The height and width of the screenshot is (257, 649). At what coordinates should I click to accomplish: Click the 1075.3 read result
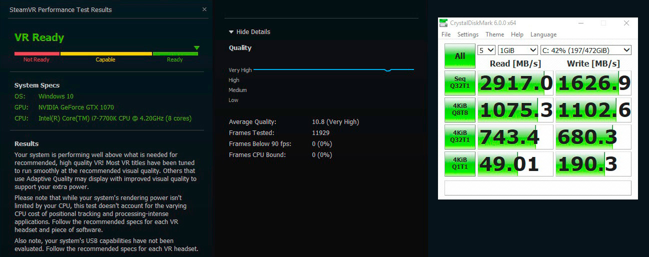[x=515, y=110]
